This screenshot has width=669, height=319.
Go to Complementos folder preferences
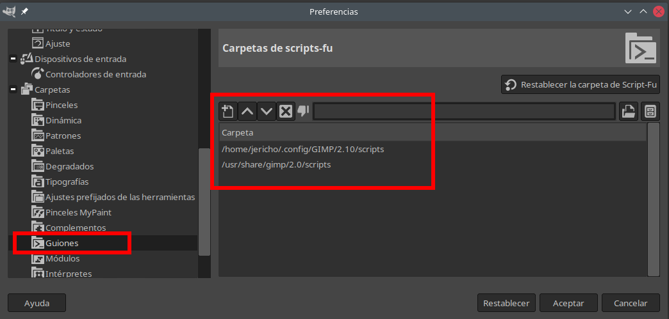coord(76,228)
